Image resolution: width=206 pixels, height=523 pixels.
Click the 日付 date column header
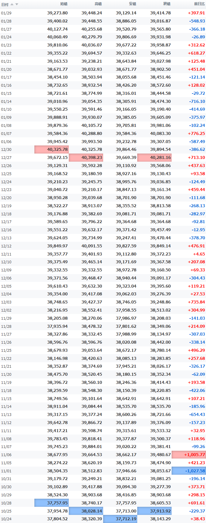5,4
